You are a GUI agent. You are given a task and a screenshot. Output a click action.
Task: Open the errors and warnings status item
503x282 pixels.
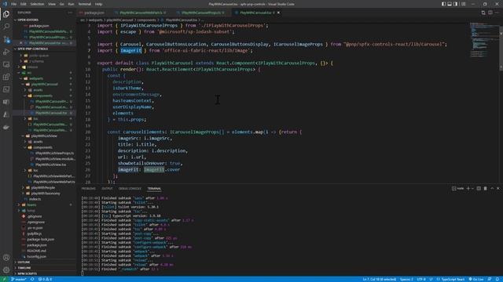click(45, 279)
